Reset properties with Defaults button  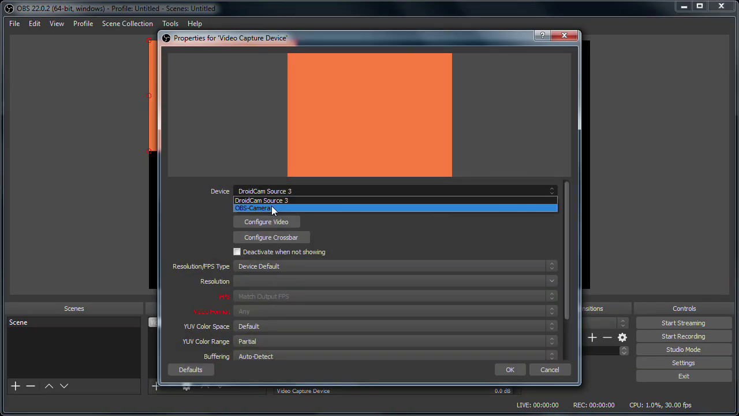click(x=191, y=370)
